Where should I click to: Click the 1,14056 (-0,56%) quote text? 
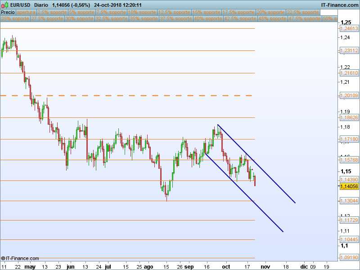click(x=71, y=5)
